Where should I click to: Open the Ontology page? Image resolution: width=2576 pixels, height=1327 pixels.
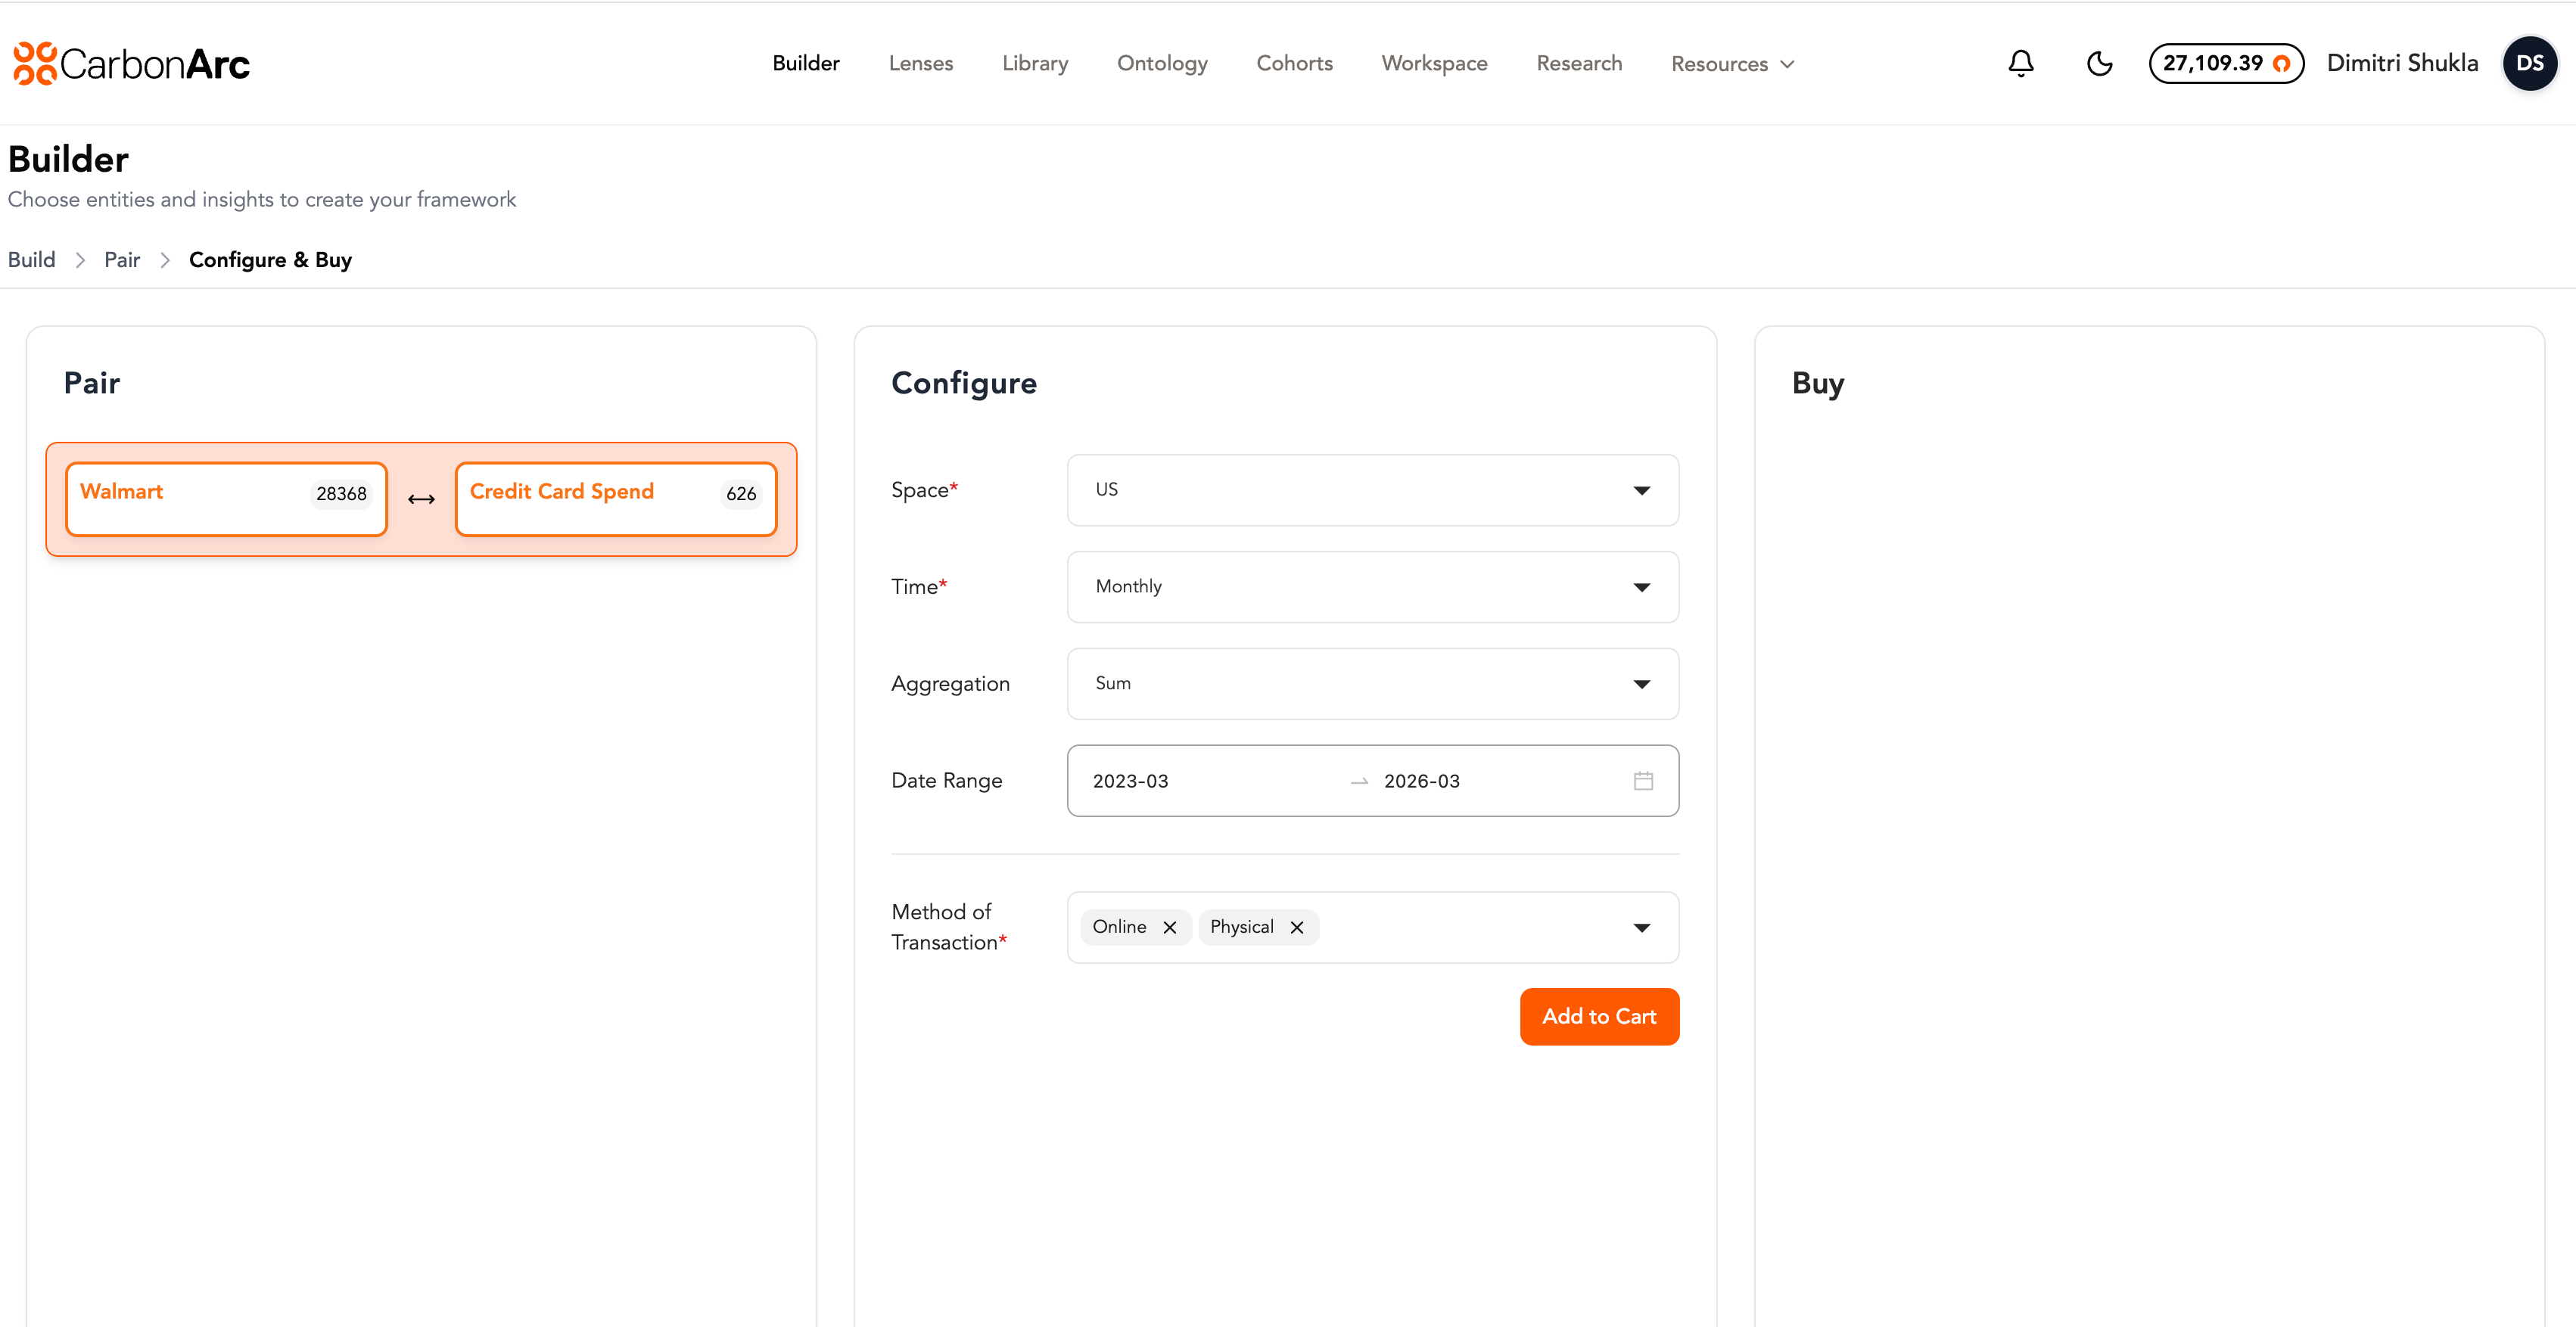[1161, 63]
